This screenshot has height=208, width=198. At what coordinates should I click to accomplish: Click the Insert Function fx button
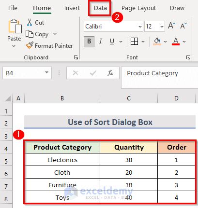coord(110,73)
